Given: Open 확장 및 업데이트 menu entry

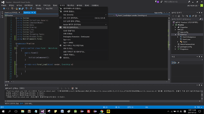Looking at the screenshot, I should tap(83, 27).
